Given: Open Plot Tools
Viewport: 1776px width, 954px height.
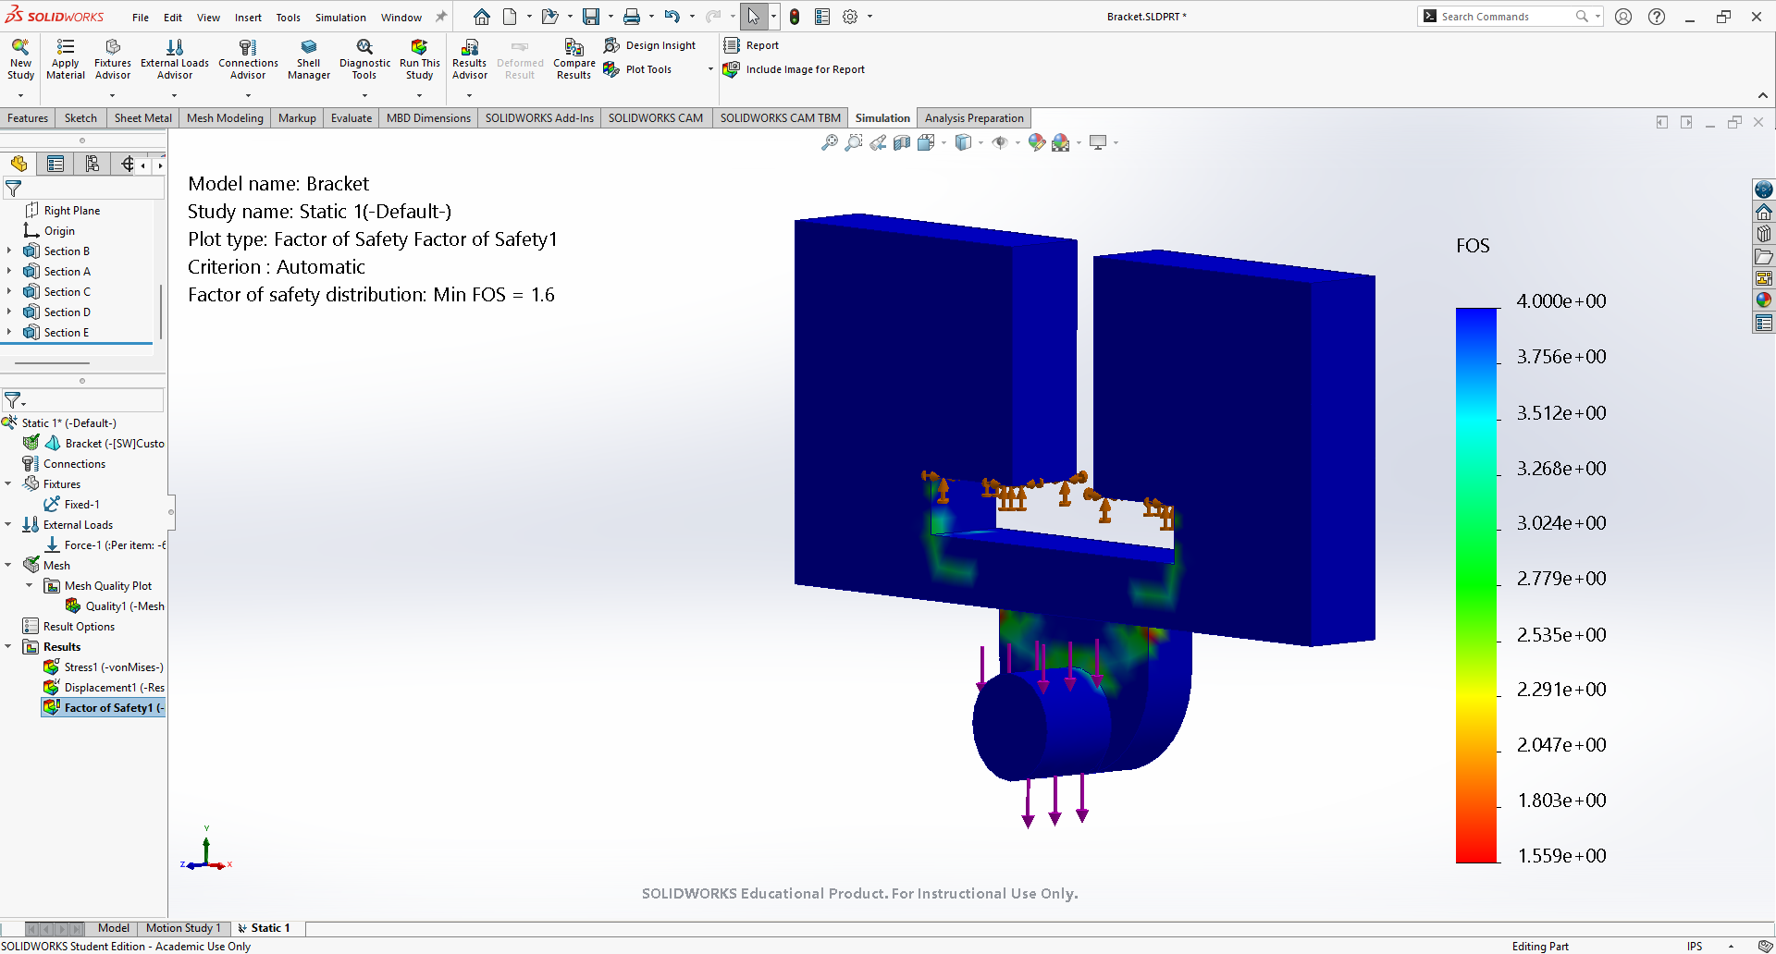Looking at the screenshot, I should [x=638, y=69].
